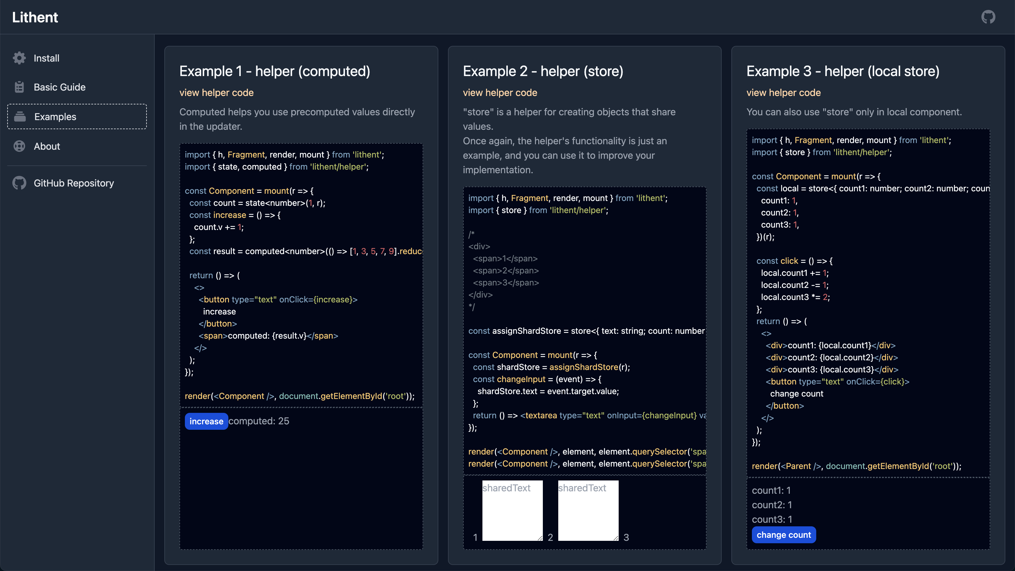Click Example 3 - helper (local store) heading
1015x571 pixels.
pos(843,71)
